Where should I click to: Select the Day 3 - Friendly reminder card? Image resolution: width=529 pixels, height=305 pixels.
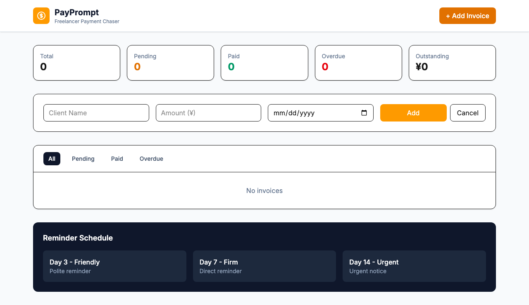click(114, 266)
